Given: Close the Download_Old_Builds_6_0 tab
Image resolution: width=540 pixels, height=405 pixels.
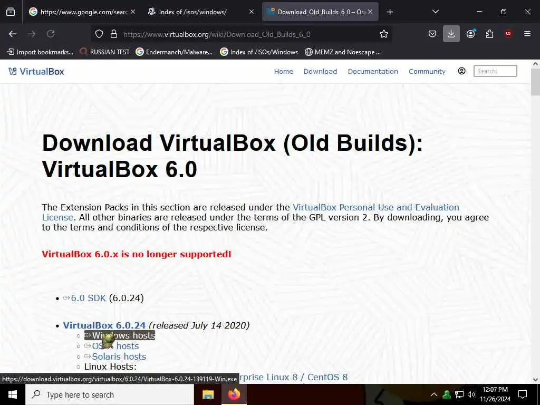Looking at the screenshot, I should (x=370, y=12).
